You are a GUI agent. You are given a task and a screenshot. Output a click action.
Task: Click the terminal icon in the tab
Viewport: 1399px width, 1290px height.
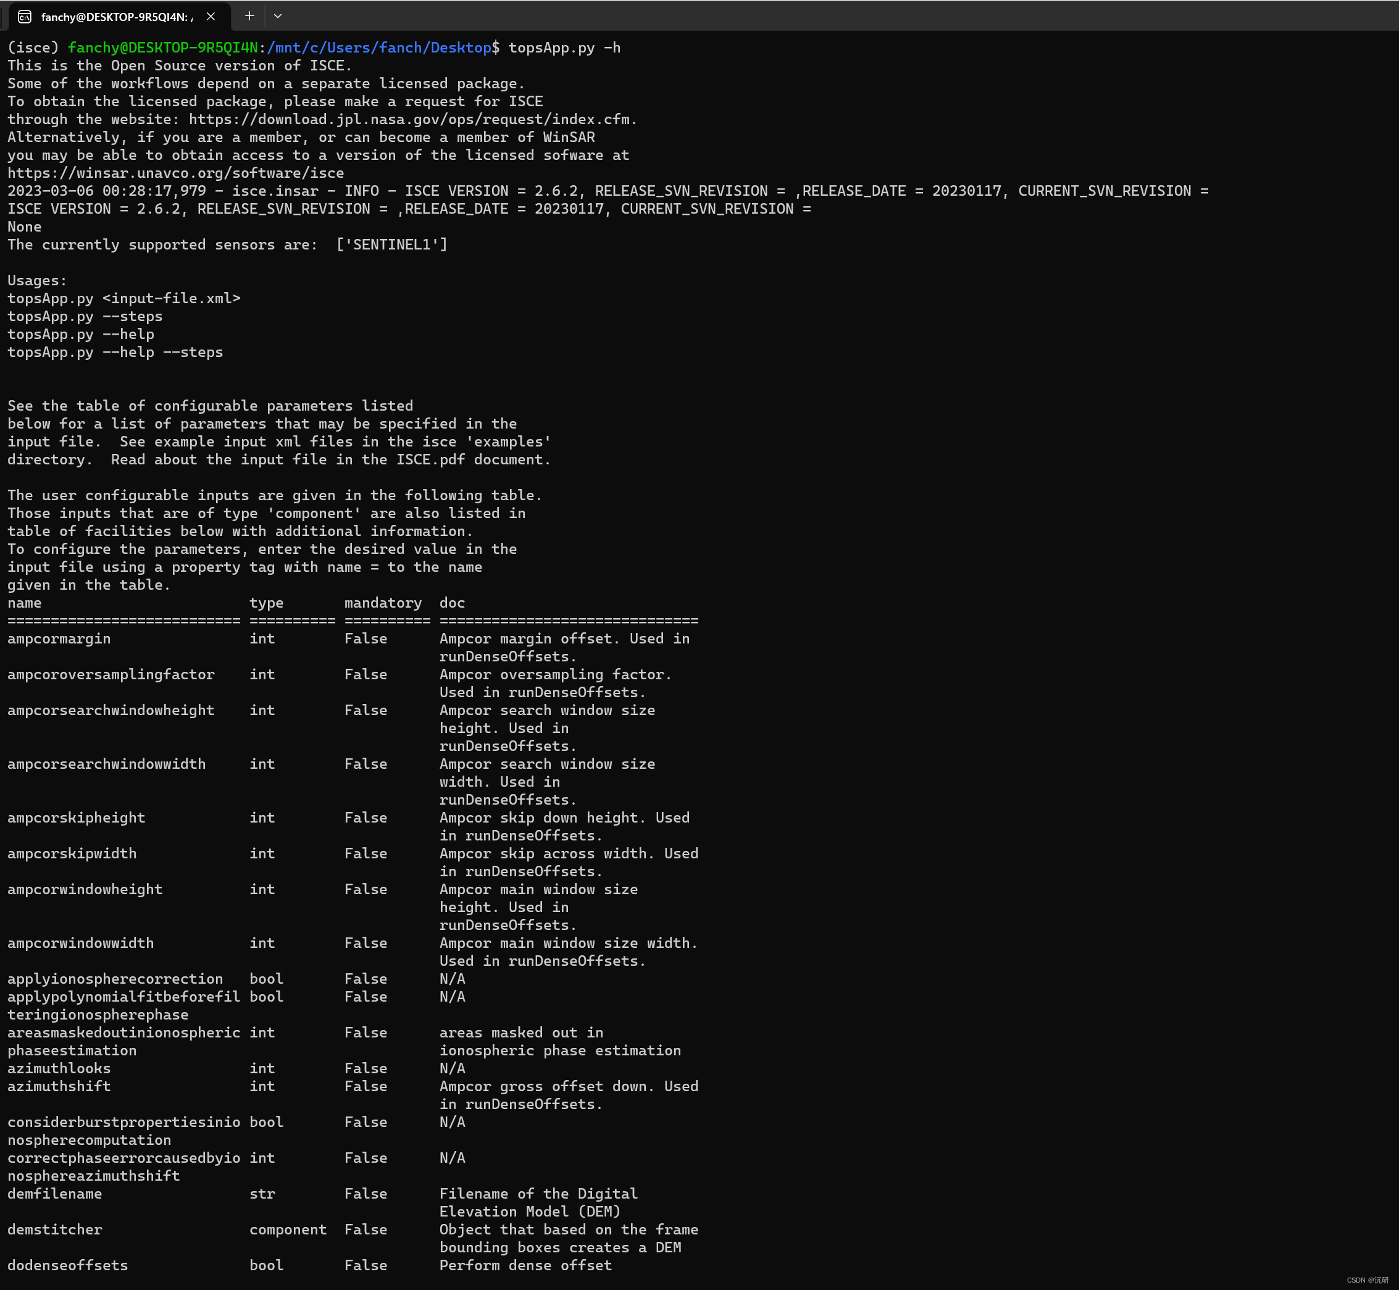point(25,16)
